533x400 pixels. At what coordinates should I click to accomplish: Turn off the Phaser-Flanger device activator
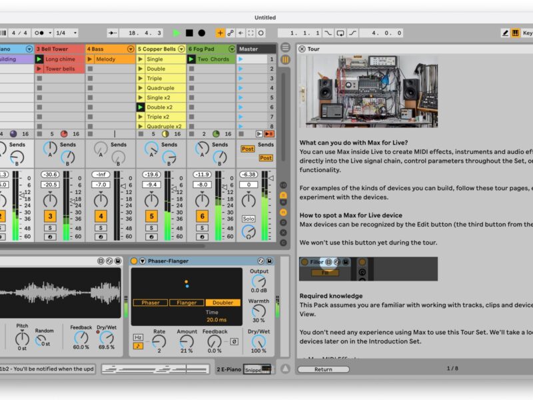[133, 261]
